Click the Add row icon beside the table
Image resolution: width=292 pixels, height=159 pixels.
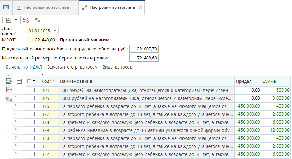9,81
